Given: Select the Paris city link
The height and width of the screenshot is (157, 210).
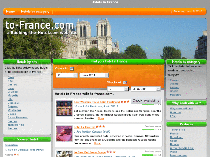Looking at the screenshot, I should tap(11, 77).
